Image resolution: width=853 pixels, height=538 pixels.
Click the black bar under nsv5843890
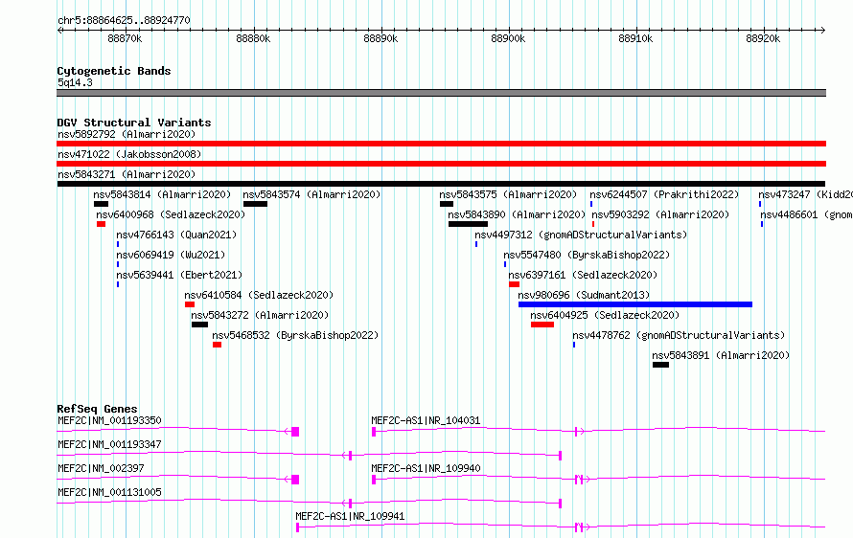(468, 224)
